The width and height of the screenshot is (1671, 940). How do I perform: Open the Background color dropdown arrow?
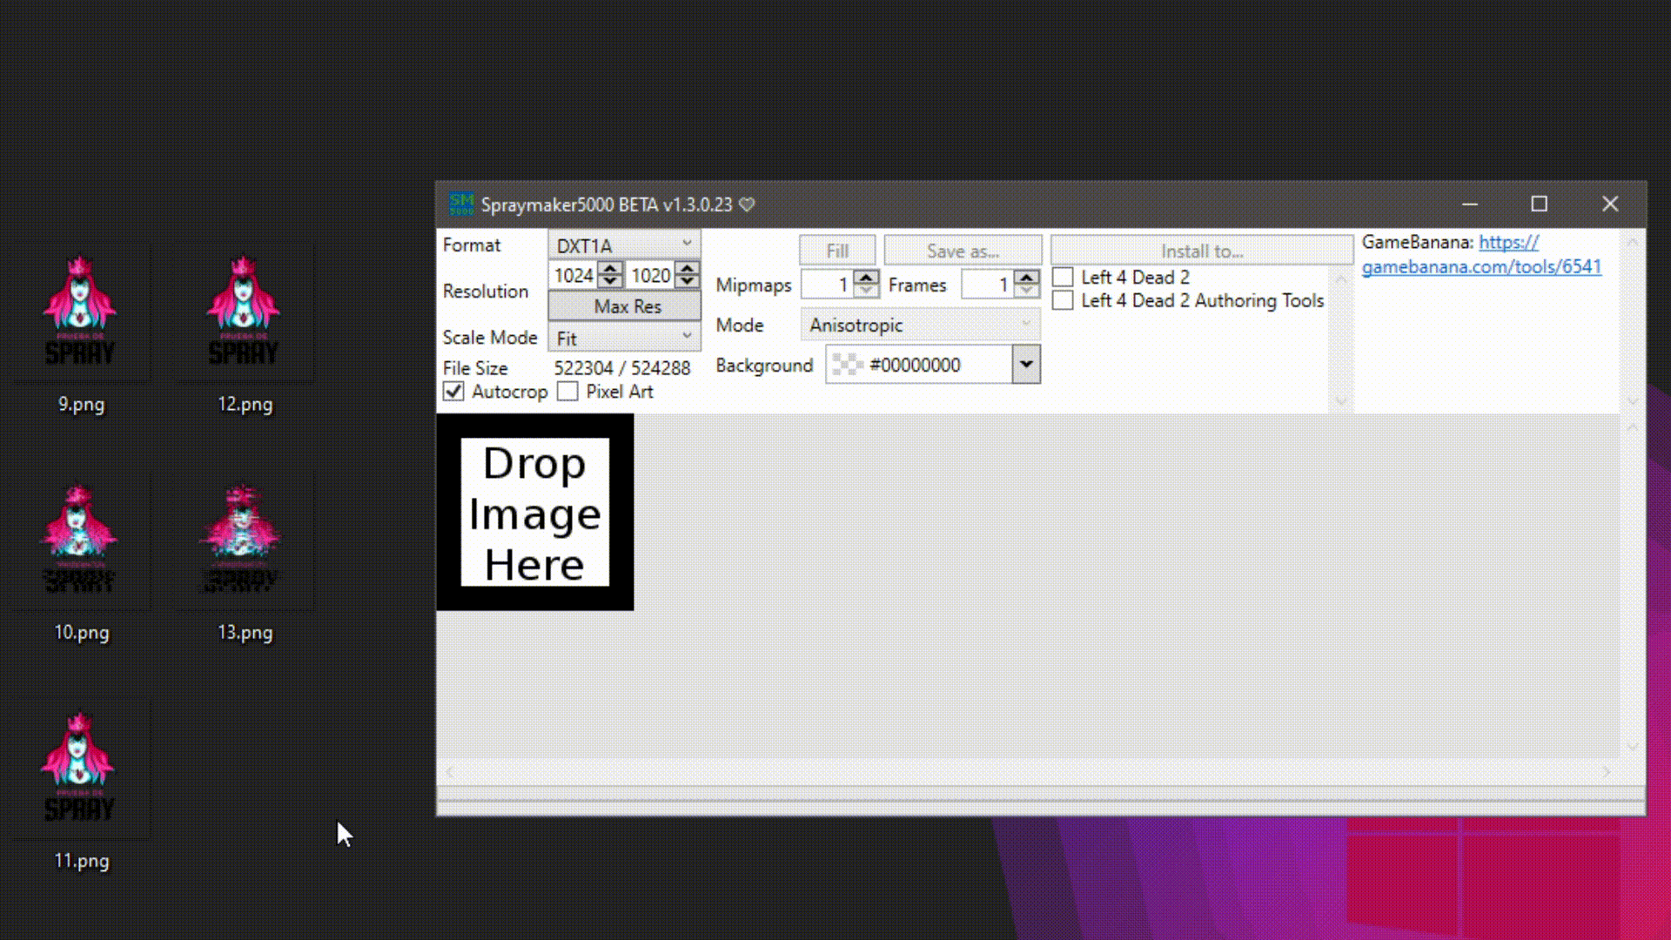coord(1026,365)
